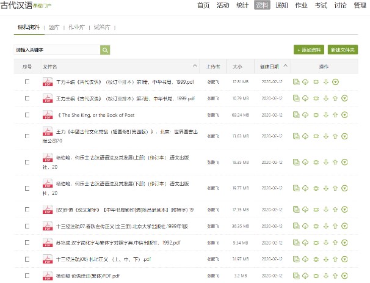The image size is (370, 283).
Task: Switch to the 题库 tab
Action: click(x=54, y=28)
